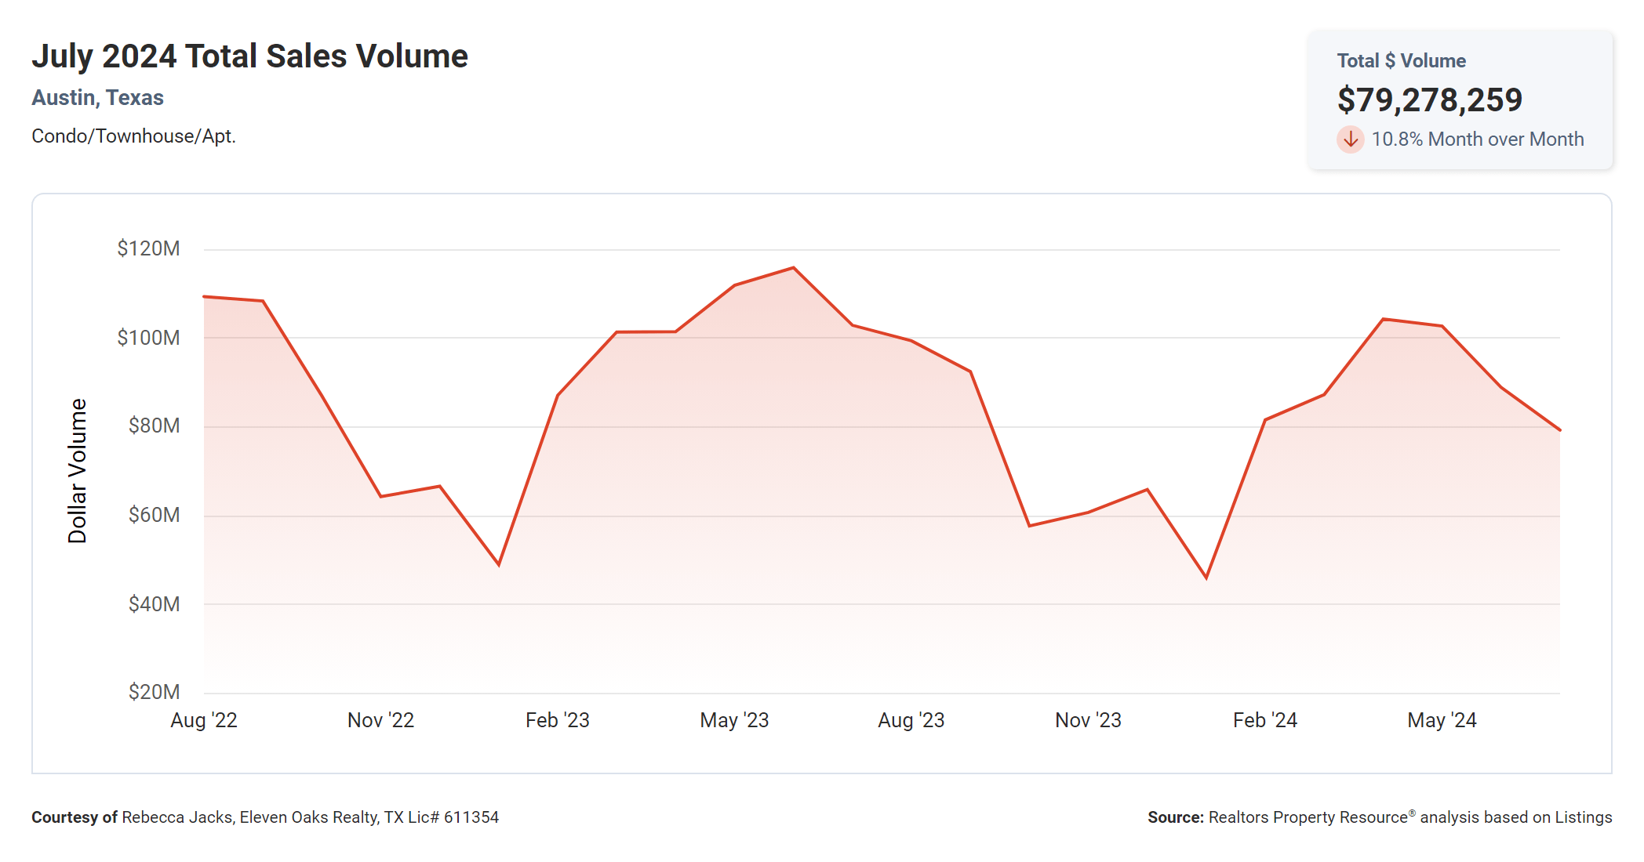Viewport: 1644px width, 862px height.
Task: Click the Rebecca Jacks courtesy credit text
Action: (x=265, y=817)
